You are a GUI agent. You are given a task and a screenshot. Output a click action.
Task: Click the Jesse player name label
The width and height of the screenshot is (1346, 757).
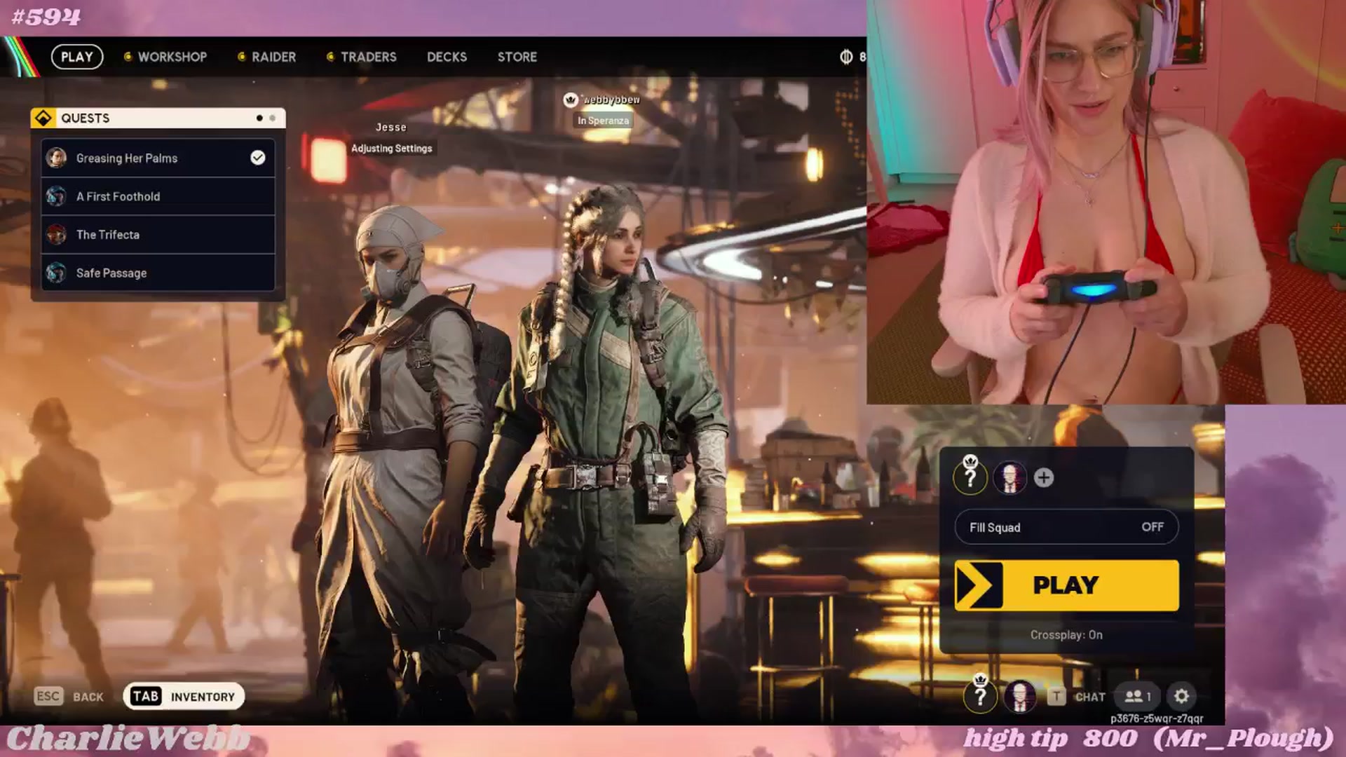(x=391, y=127)
